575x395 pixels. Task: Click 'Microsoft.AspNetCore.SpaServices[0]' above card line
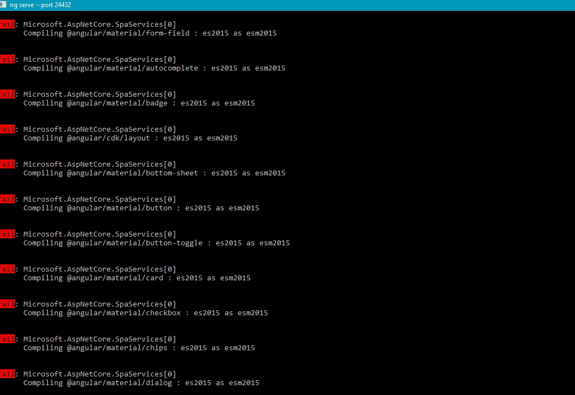click(100, 269)
